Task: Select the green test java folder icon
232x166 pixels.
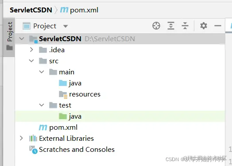Action: [63, 116]
